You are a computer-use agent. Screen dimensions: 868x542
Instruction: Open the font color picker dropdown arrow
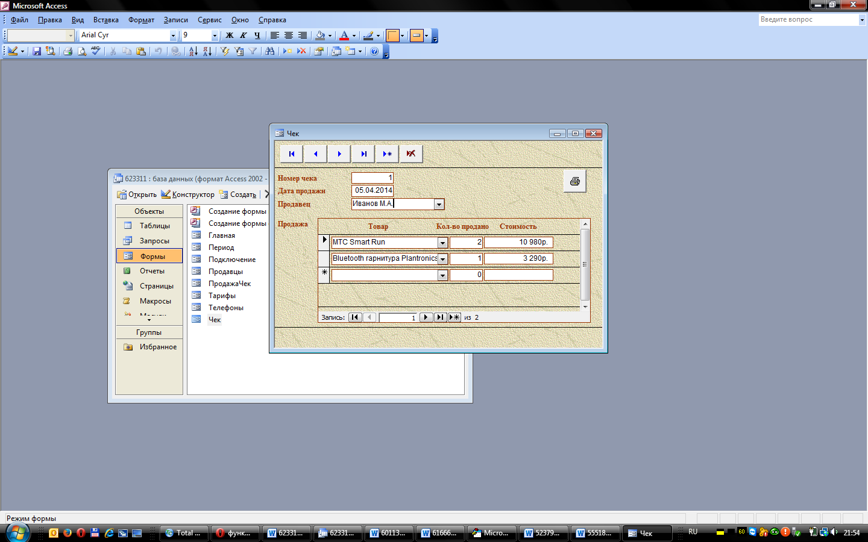coord(354,36)
